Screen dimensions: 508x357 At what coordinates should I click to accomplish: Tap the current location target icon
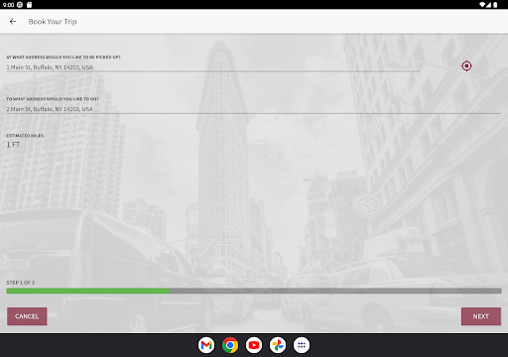tap(466, 66)
